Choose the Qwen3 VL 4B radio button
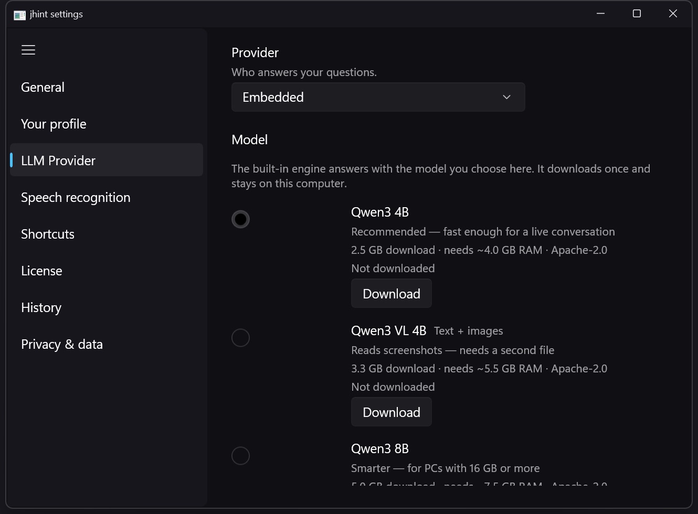The image size is (698, 514). click(x=240, y=338)
